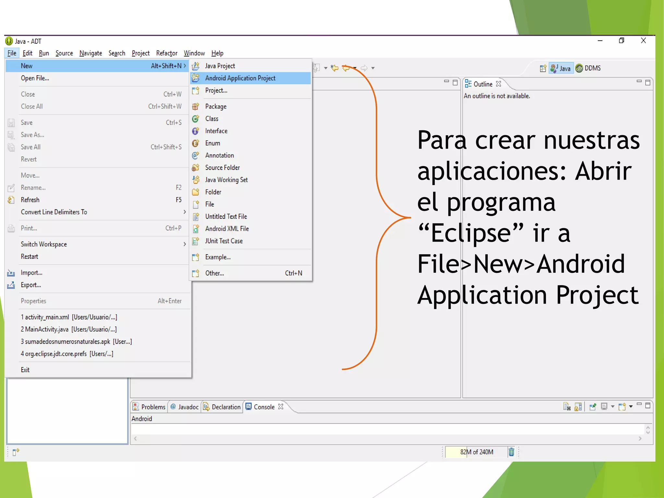This screenshot has width=664, height=498.
Task: Switch to the Javadoc tab
Action: pyautogui.click(x=184, y=407)
